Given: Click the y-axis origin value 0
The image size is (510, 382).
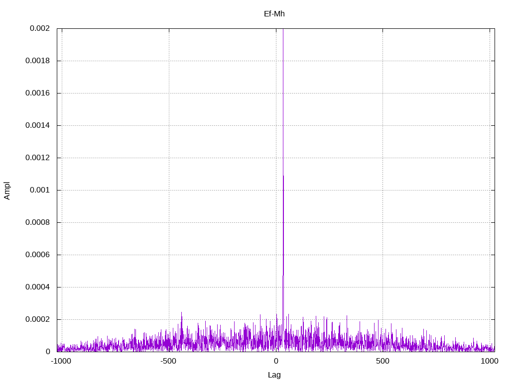Looking at the screenshot, I should (48, 352).
